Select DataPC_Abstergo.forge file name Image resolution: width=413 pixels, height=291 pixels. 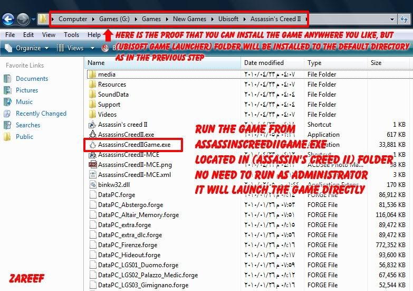(x=130, y=205)
